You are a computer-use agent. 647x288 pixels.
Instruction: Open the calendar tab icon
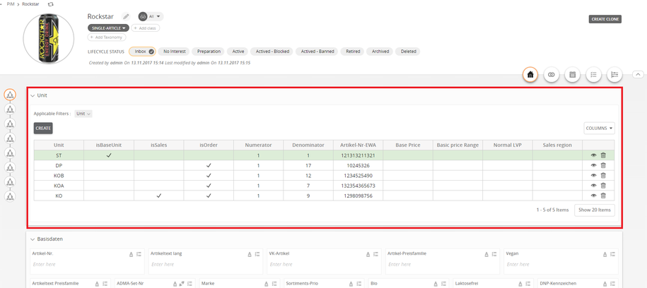tap(572, 75)
